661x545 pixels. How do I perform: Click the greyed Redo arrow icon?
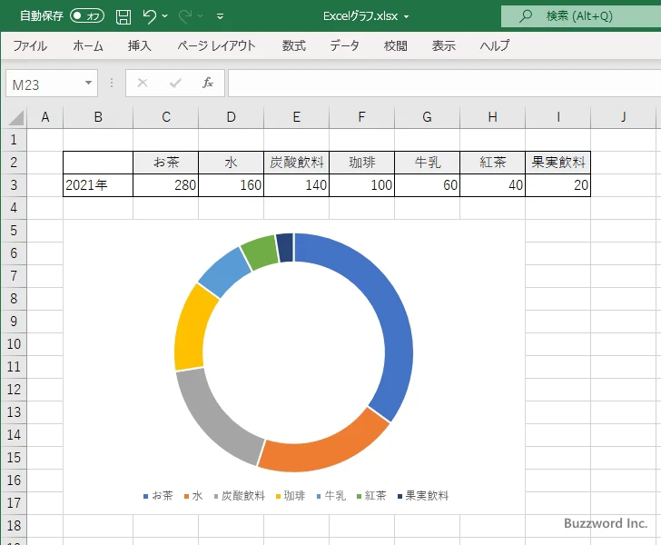(x=185, y=16)
